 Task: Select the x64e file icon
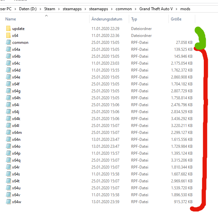pos(8,77)
